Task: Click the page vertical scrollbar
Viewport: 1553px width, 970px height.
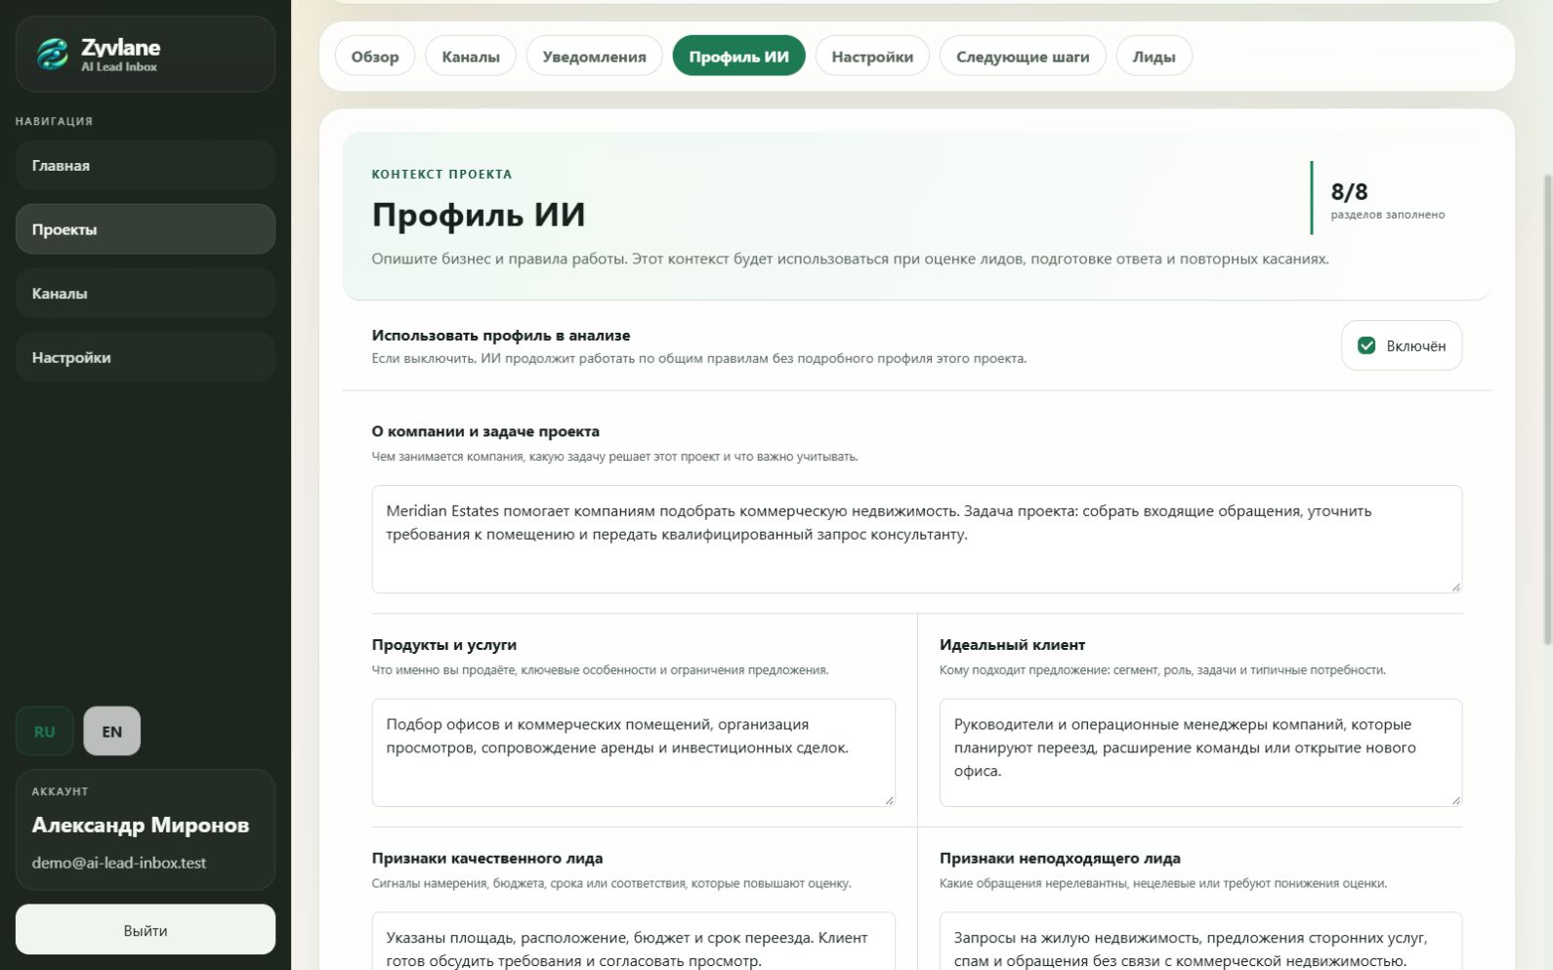Action: tap(1547, 410)
